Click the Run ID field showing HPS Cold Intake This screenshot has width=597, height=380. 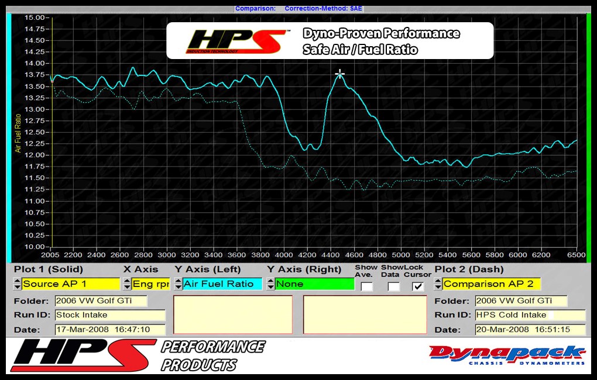pyautogui.click(x=530, y=315)
